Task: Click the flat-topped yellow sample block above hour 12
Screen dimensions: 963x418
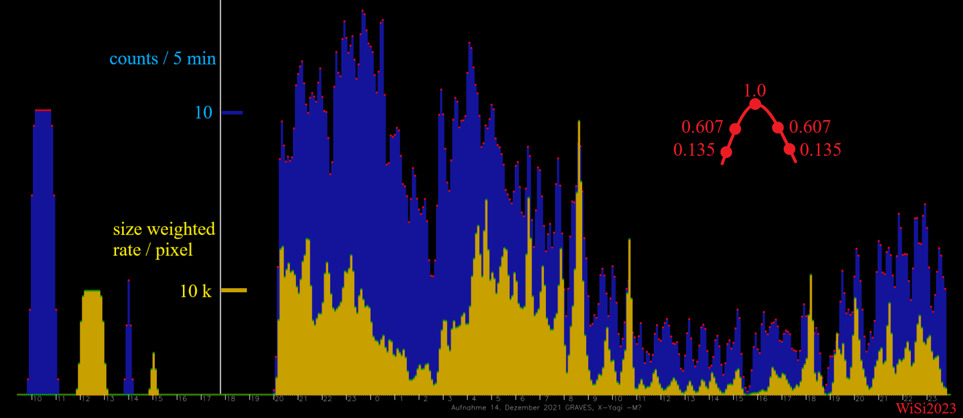Action: click(x=92, y=342)
